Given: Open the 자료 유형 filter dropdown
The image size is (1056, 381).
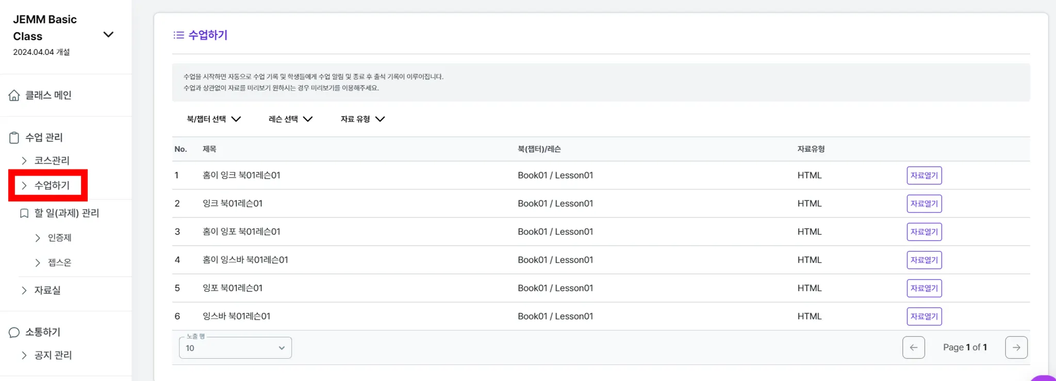Looking at the screenshot, I should coord(362,119).
